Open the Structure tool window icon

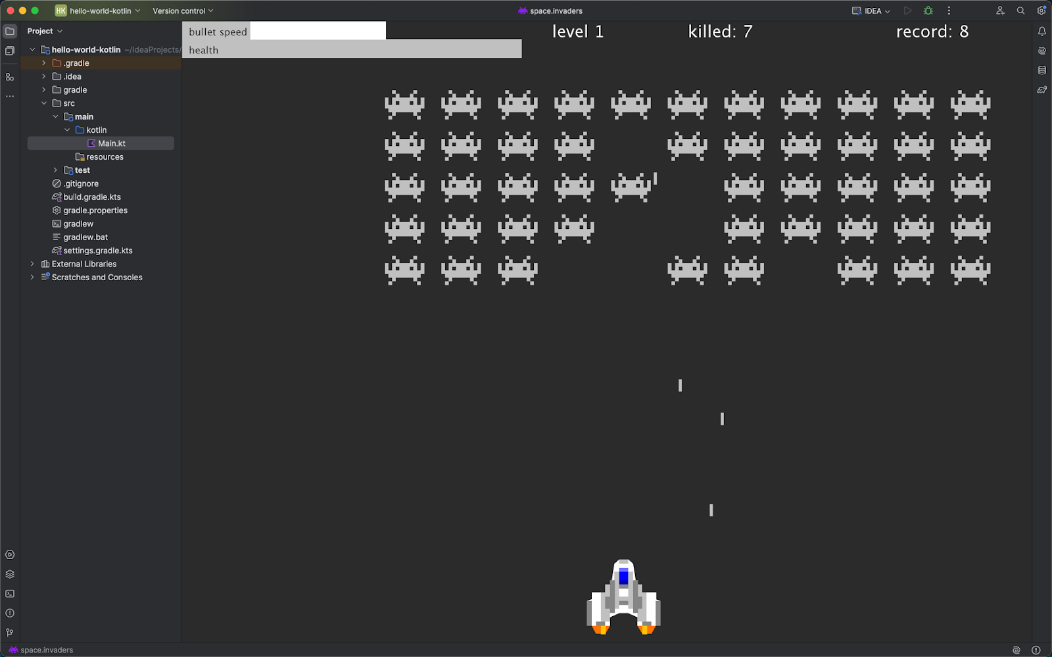click(10, 77)
